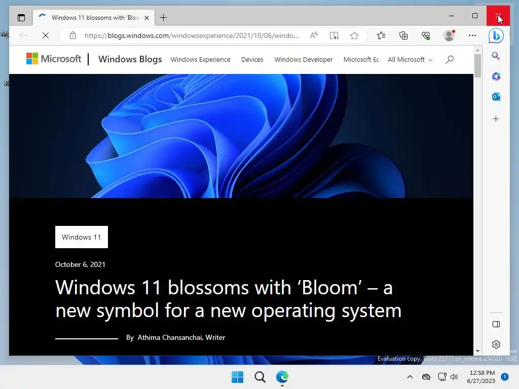Click Edge icon in taskbar

tap(282, 377)
